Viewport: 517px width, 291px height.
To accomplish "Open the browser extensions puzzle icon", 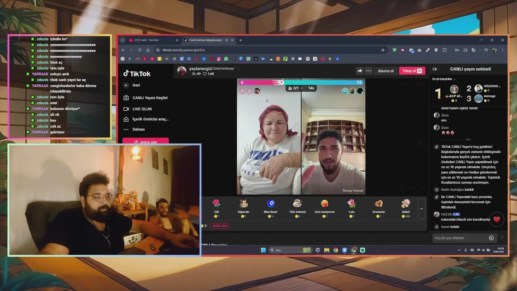I will click(x=445, y=50).
